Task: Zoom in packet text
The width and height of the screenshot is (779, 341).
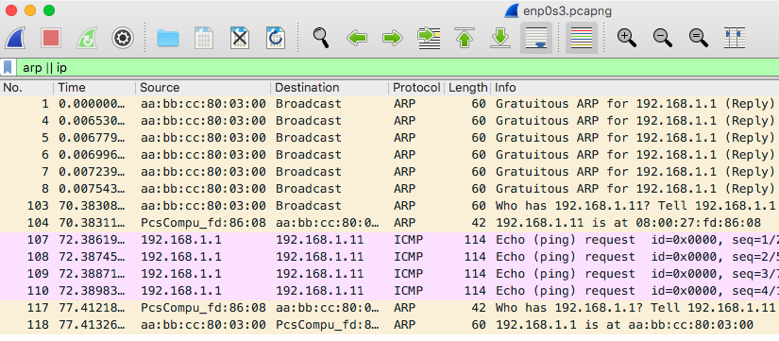Action: click(627, 39)
